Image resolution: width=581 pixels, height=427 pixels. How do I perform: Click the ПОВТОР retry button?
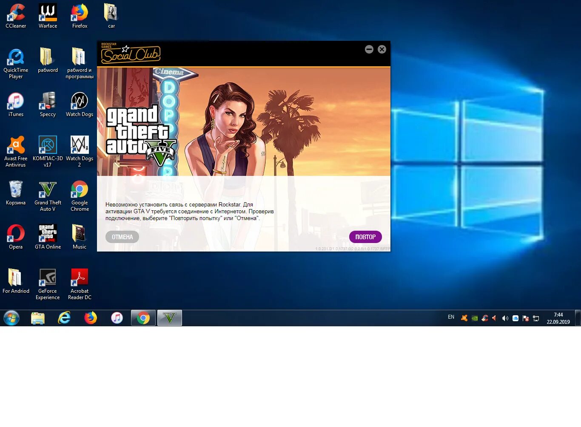[365, 237]
